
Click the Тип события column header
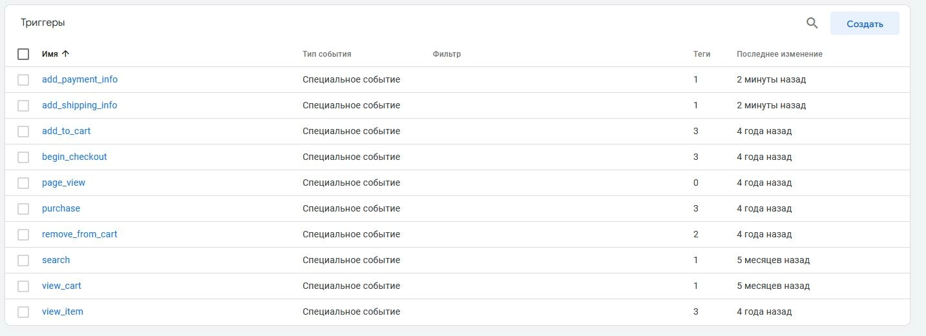click(x=327, y=54)
